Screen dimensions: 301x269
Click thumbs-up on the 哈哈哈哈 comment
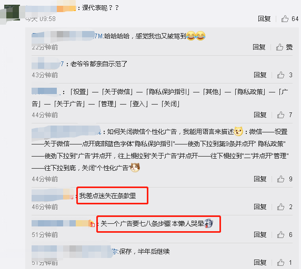click(280, 47)
